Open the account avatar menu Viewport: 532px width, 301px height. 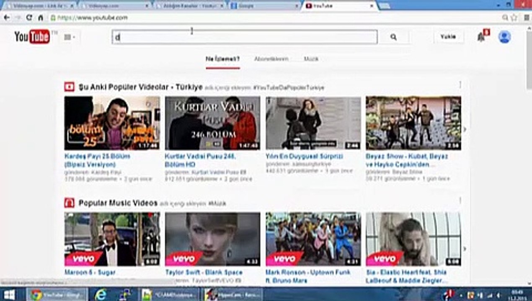(x=504, y=37)
